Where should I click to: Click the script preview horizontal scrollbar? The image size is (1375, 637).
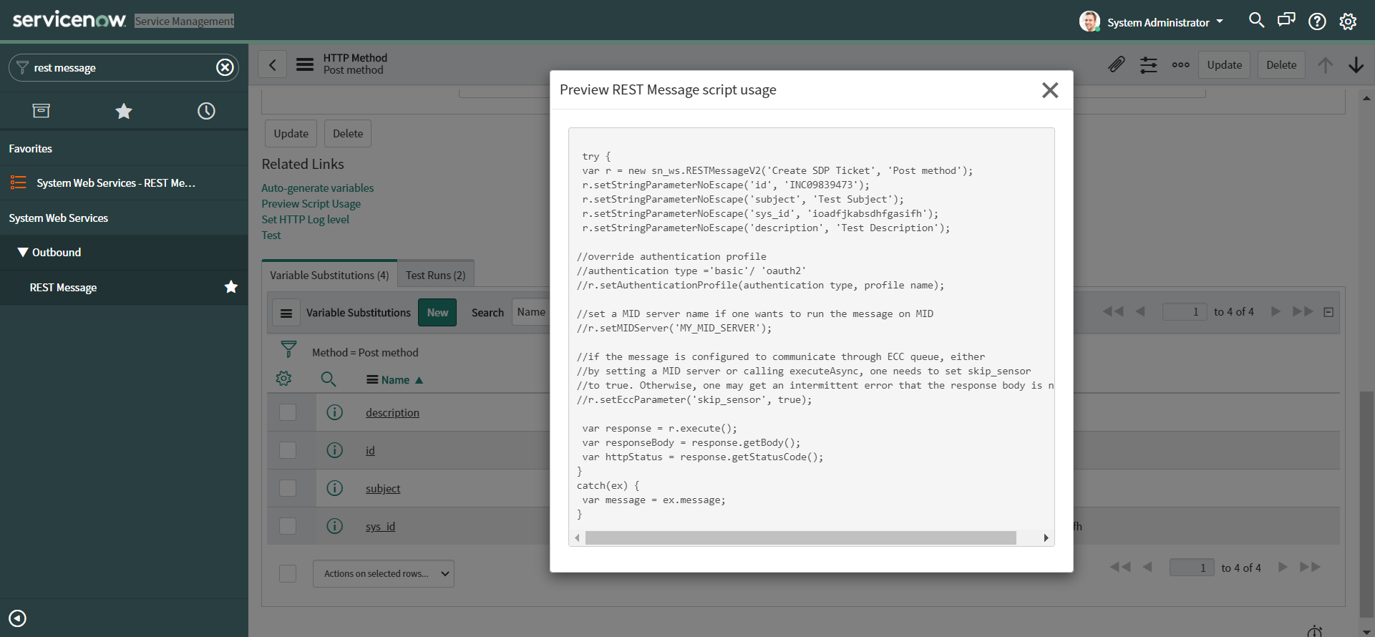click(x=800, y=538)
